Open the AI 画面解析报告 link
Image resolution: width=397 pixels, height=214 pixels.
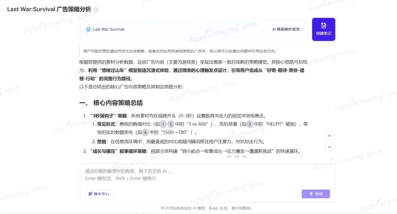click(286, 28)
